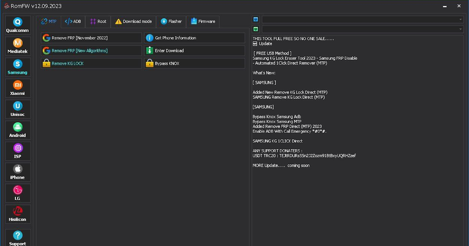Open the Qualcomm section in sidebar

coord(18,25)
